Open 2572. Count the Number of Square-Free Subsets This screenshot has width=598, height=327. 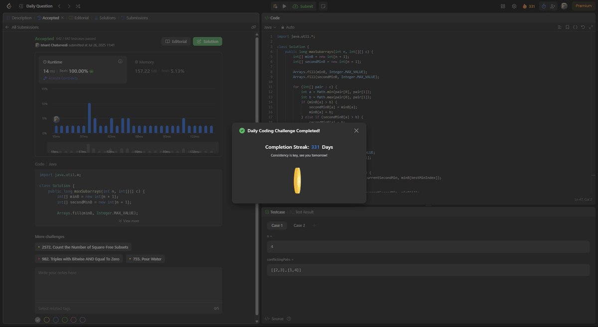tap(83, 247)
